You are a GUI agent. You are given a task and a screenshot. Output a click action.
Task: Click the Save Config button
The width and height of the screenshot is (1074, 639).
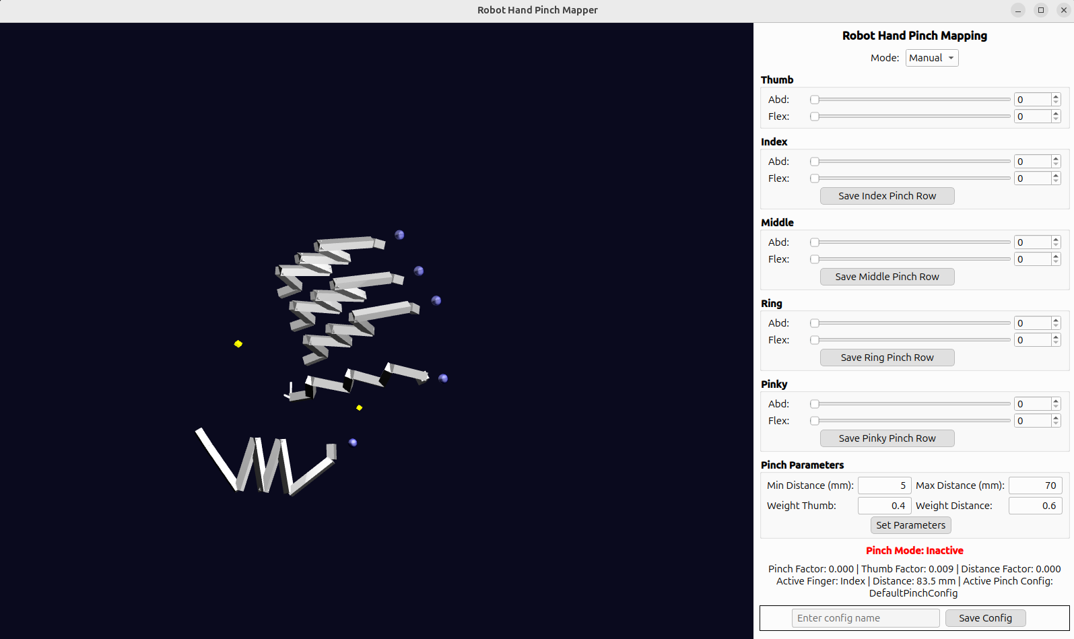point(986,618)
